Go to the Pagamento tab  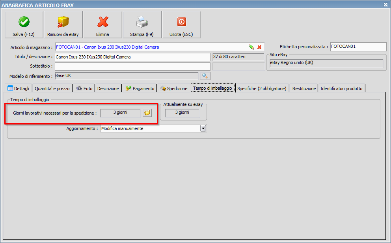pyautogui.click(x=140, y=88)
